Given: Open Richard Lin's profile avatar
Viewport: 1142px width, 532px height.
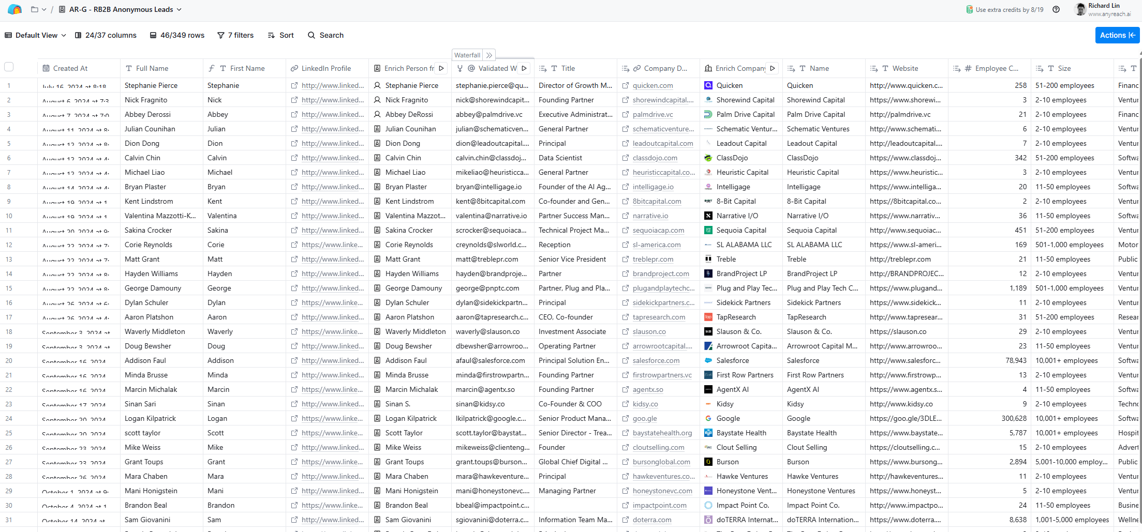Looking at the screenshot, I should click(x=1080, y=9).
